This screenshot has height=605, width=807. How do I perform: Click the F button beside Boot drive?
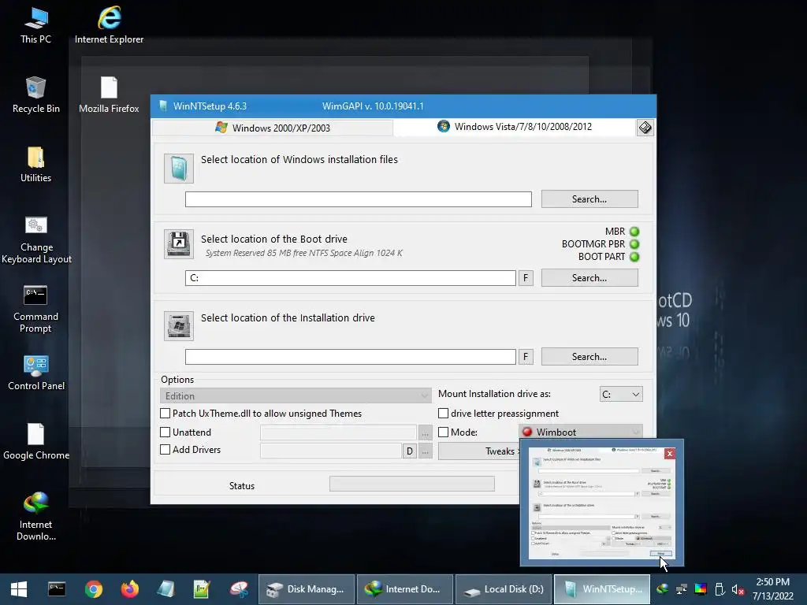(x=526, y=278)
